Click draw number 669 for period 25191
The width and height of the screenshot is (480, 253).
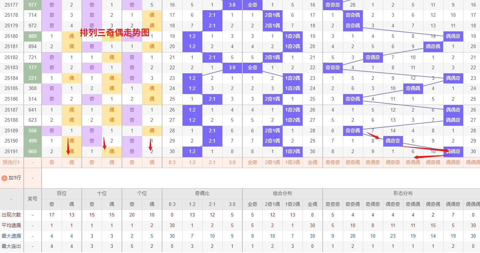(32, 152)
